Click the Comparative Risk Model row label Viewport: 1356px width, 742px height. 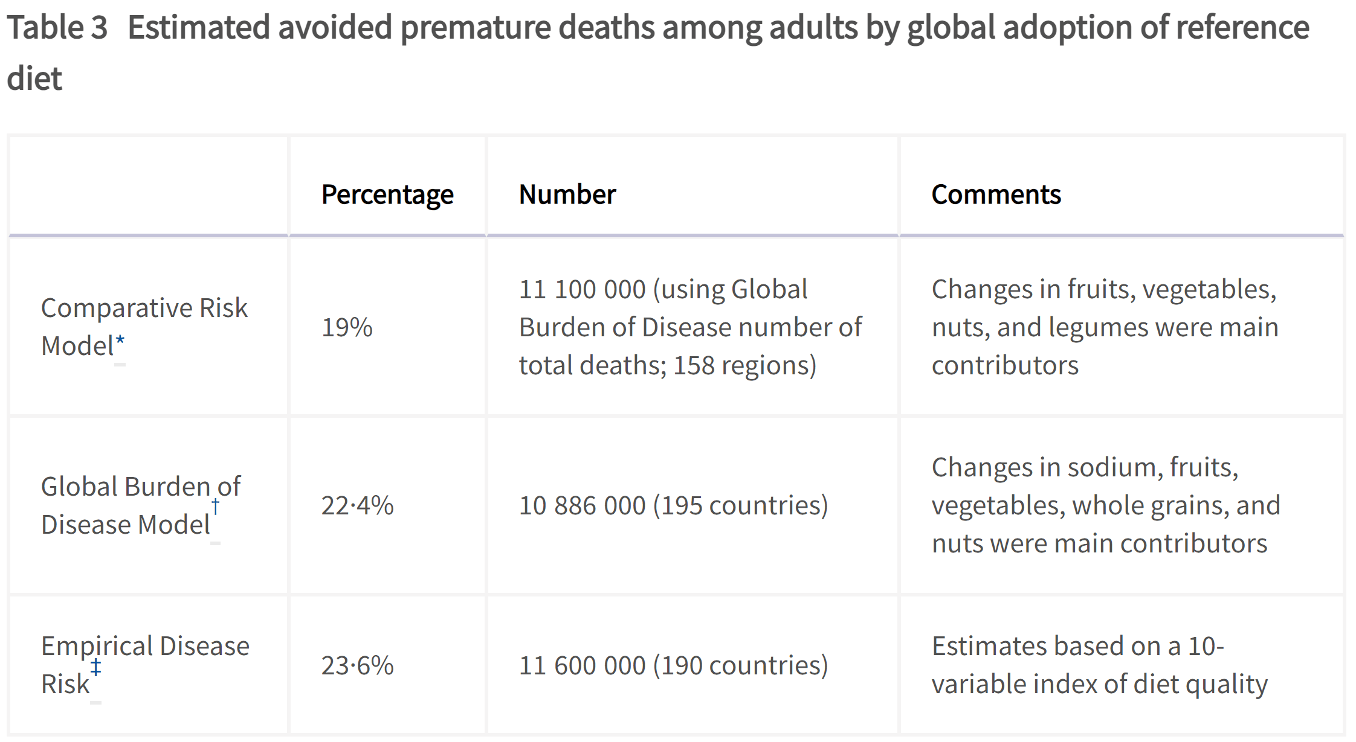(x=144, y=327)
